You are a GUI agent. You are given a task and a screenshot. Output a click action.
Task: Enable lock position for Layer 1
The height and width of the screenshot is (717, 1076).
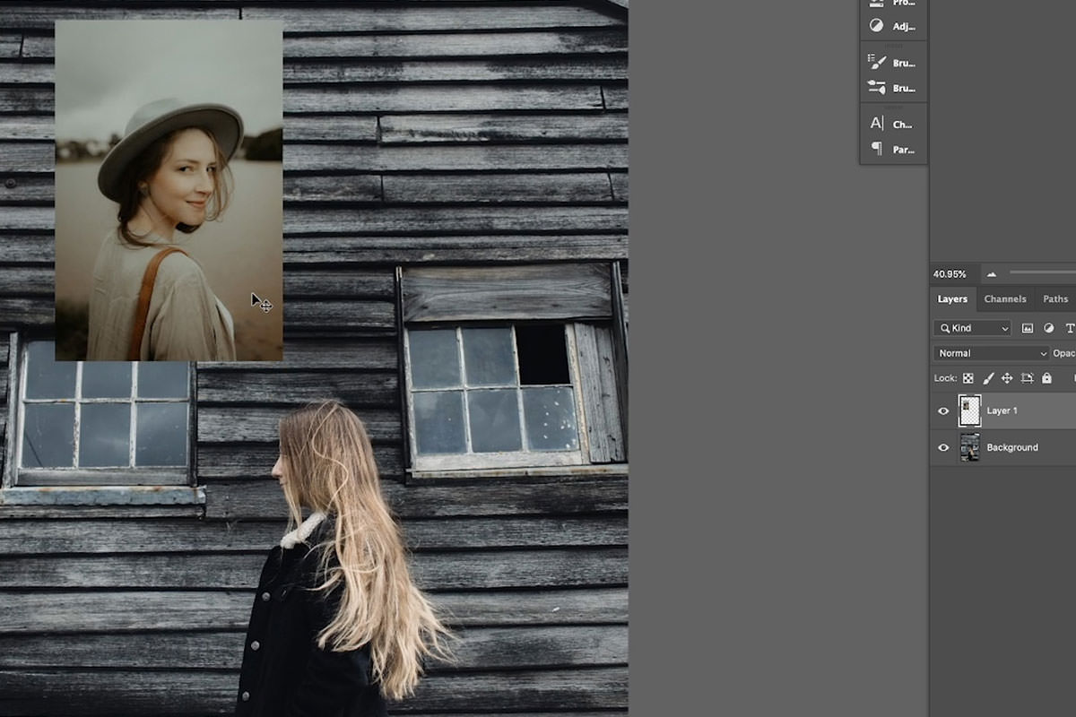[1008, 378]
